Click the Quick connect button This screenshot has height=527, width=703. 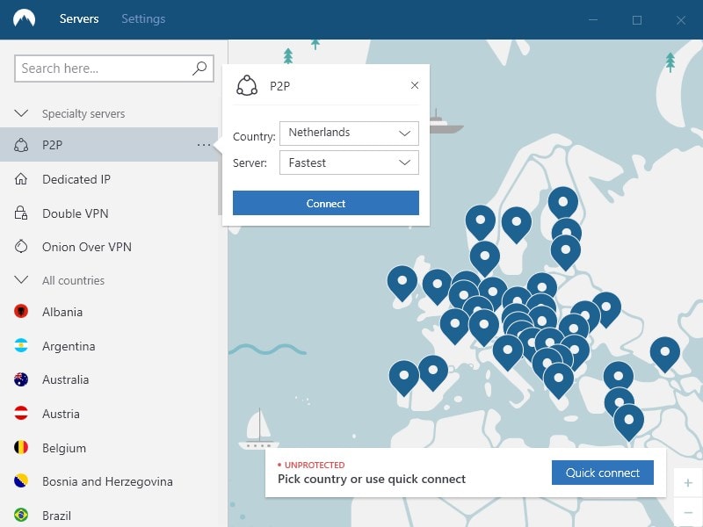[603, 473]
